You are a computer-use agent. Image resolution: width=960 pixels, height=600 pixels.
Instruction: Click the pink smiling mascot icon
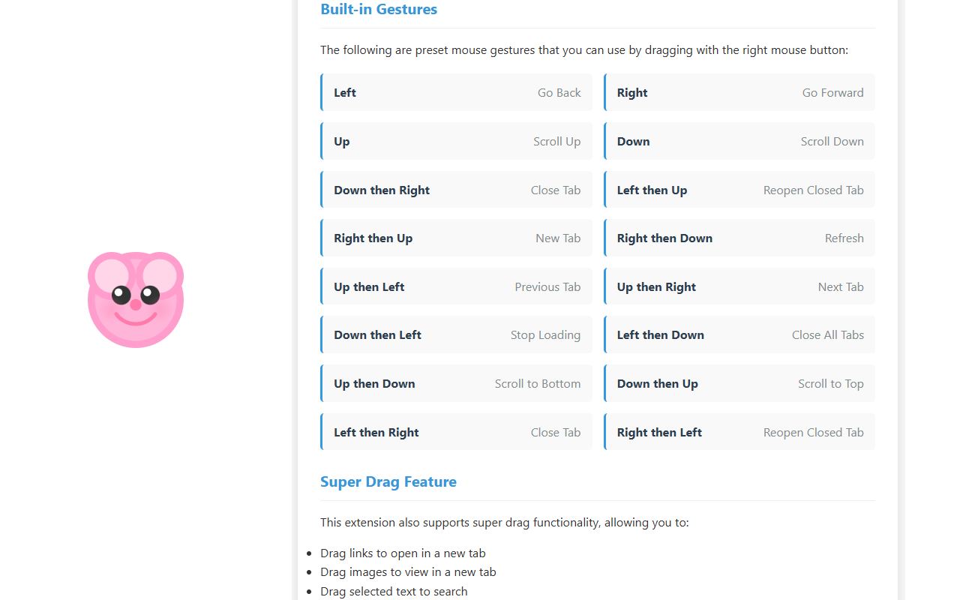[136, 299]
